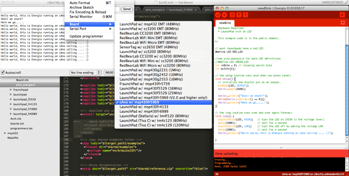Screen dimensions: 349x176
Task: Expand the msp432 folder in sidebar
Action: [x=5, y=133]
